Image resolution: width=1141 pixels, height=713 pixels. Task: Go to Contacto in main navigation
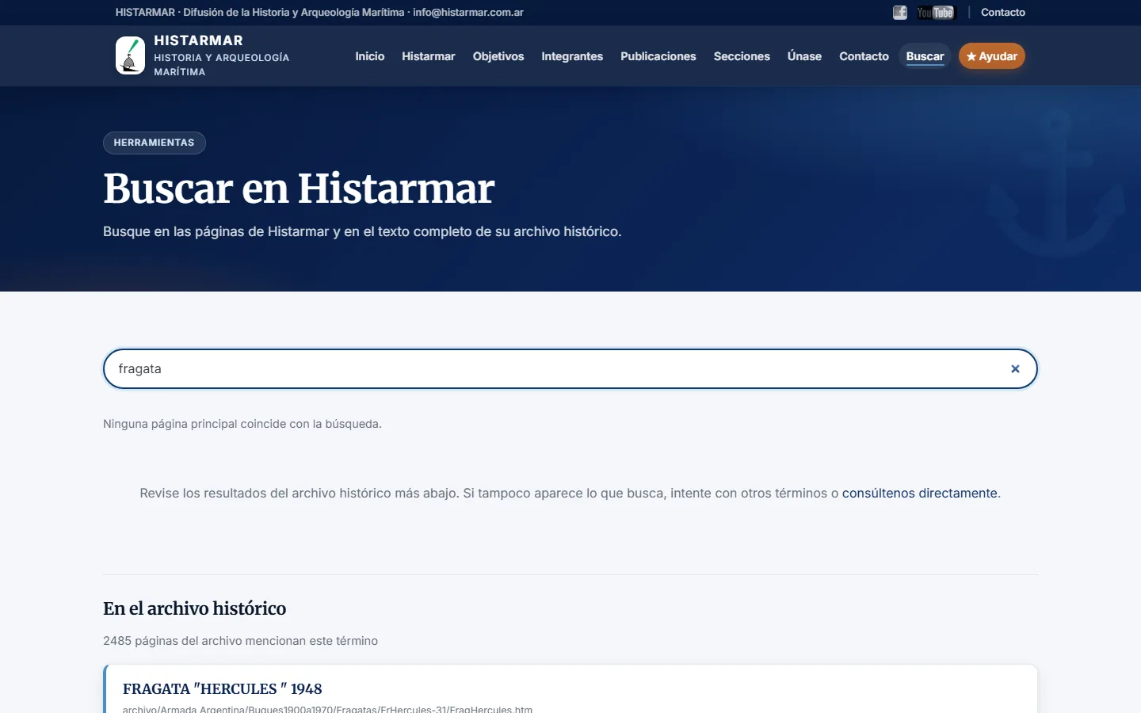click(864, 56)
